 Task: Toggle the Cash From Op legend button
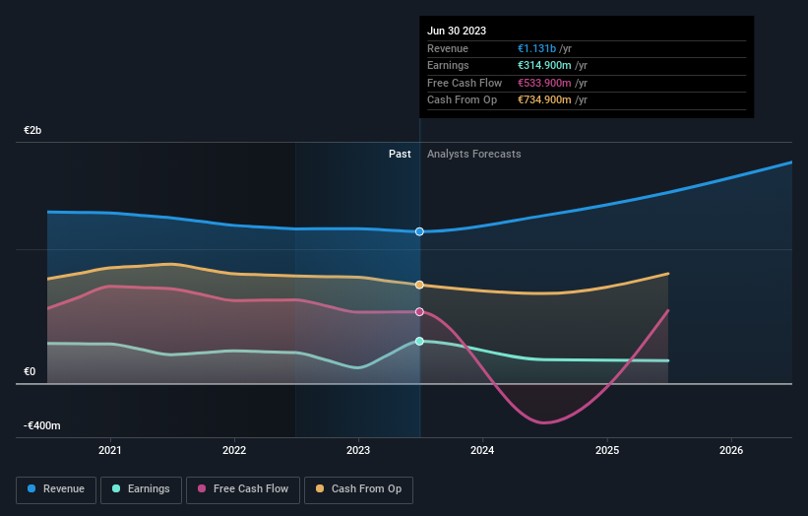pos(358,489)
